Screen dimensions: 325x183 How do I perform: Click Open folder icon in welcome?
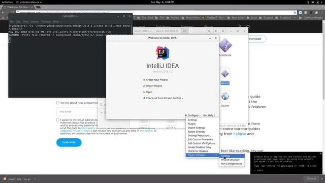(144, 92)
